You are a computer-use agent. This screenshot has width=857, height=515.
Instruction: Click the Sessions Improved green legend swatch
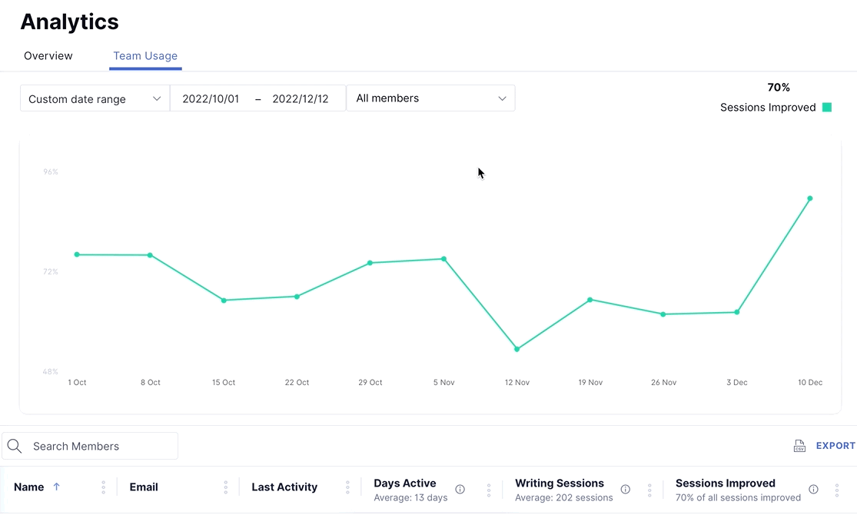(827, 108)
